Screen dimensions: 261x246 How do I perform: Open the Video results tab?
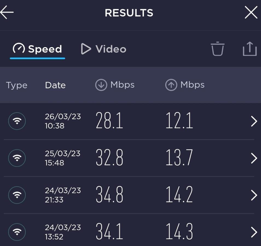103,49
